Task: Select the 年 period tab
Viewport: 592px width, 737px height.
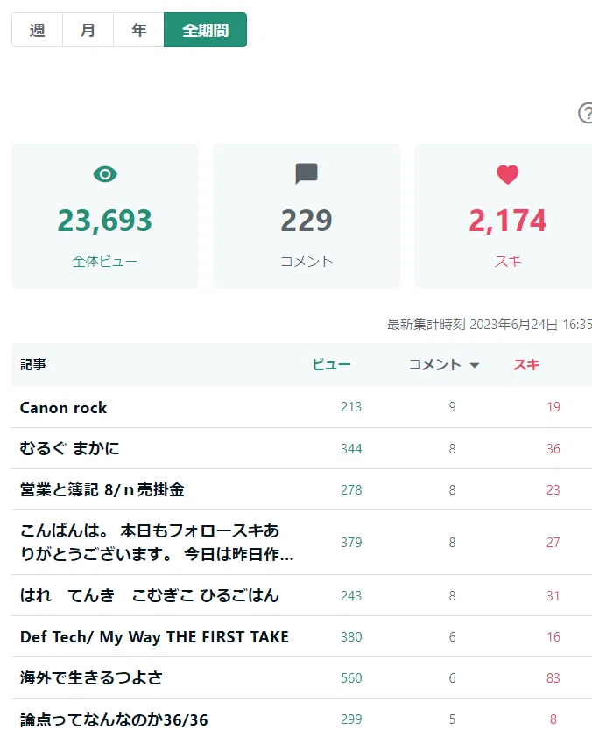Action: point(138,30)
